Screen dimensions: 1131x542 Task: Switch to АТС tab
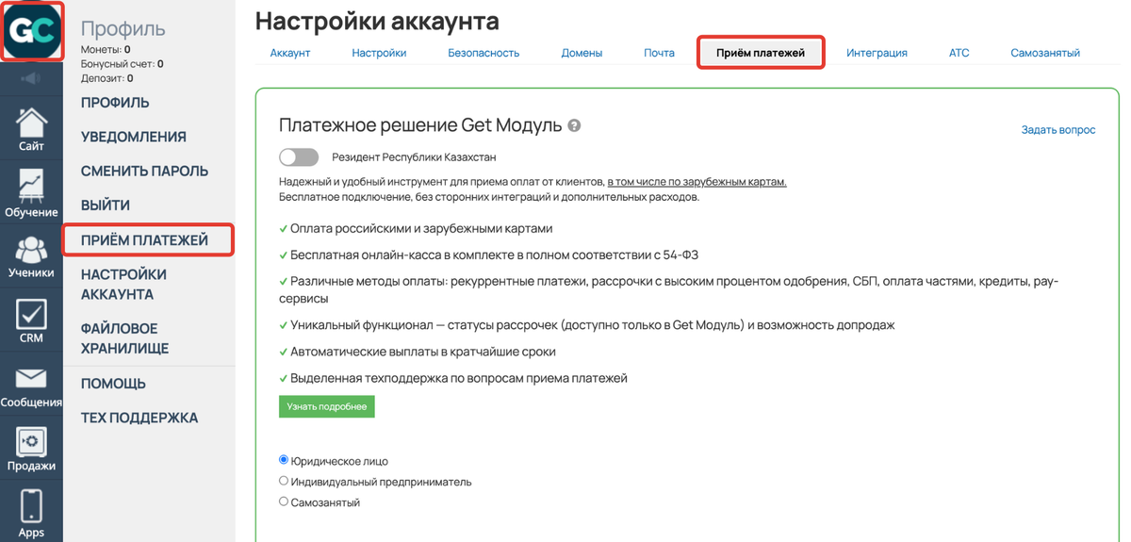pyautogui.click(x=959, y=53)
